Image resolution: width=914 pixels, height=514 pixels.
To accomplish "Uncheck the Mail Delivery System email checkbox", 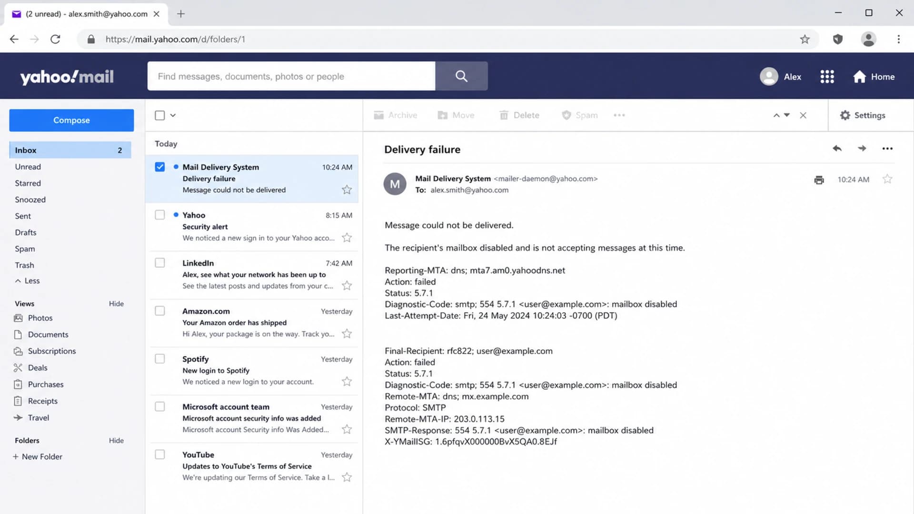I will click(160, 167).
